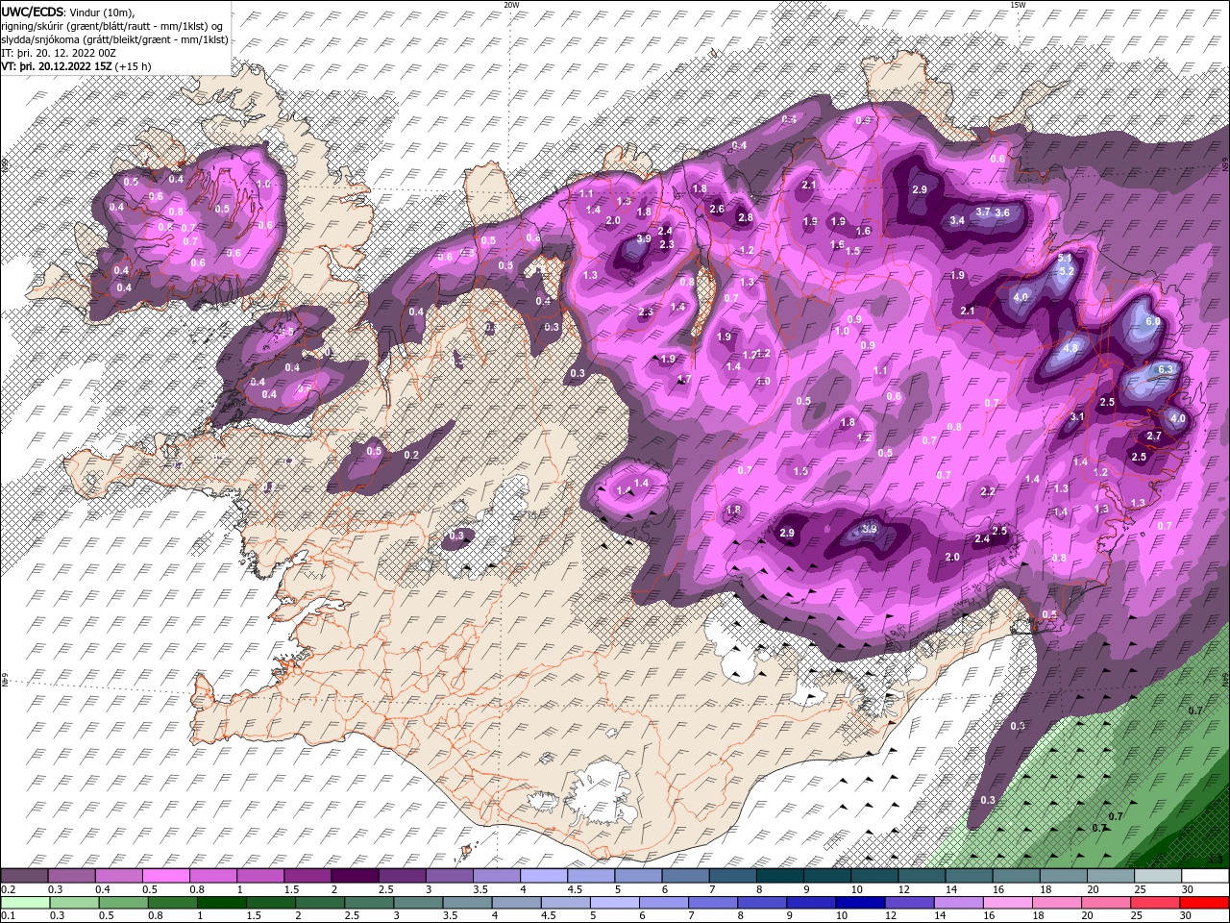This screenshot has height=923, width=1230.
Task: Click the rigning/skúrir legend description line
Action: coord(112,25)
